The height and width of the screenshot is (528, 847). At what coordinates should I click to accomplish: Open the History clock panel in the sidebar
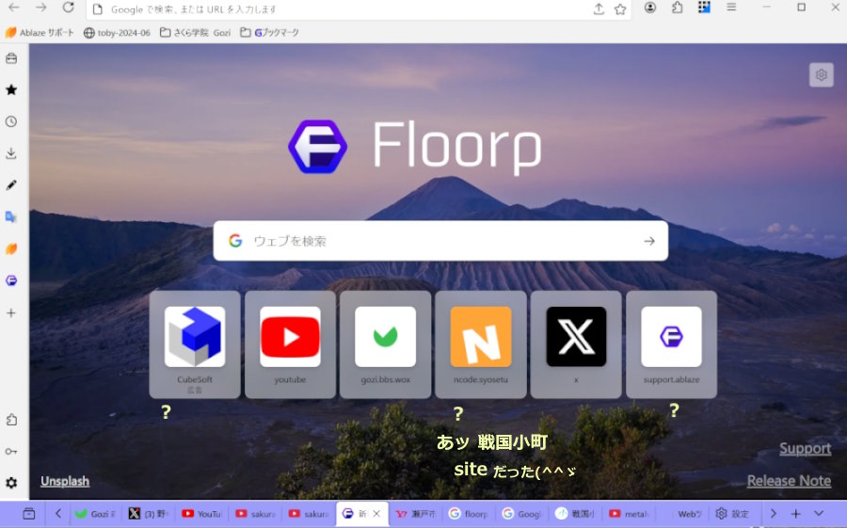pos(11,122)
